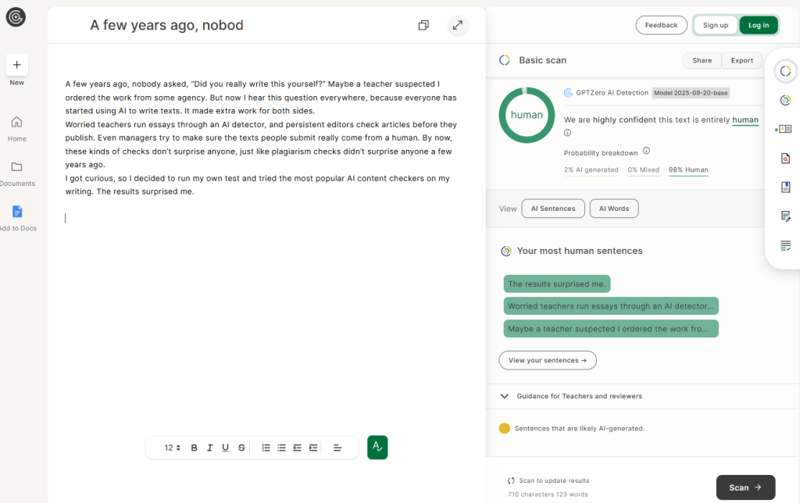Click the bold formatting icon
The height and width of the screenshot is (503, 800).
click(195, 448)
